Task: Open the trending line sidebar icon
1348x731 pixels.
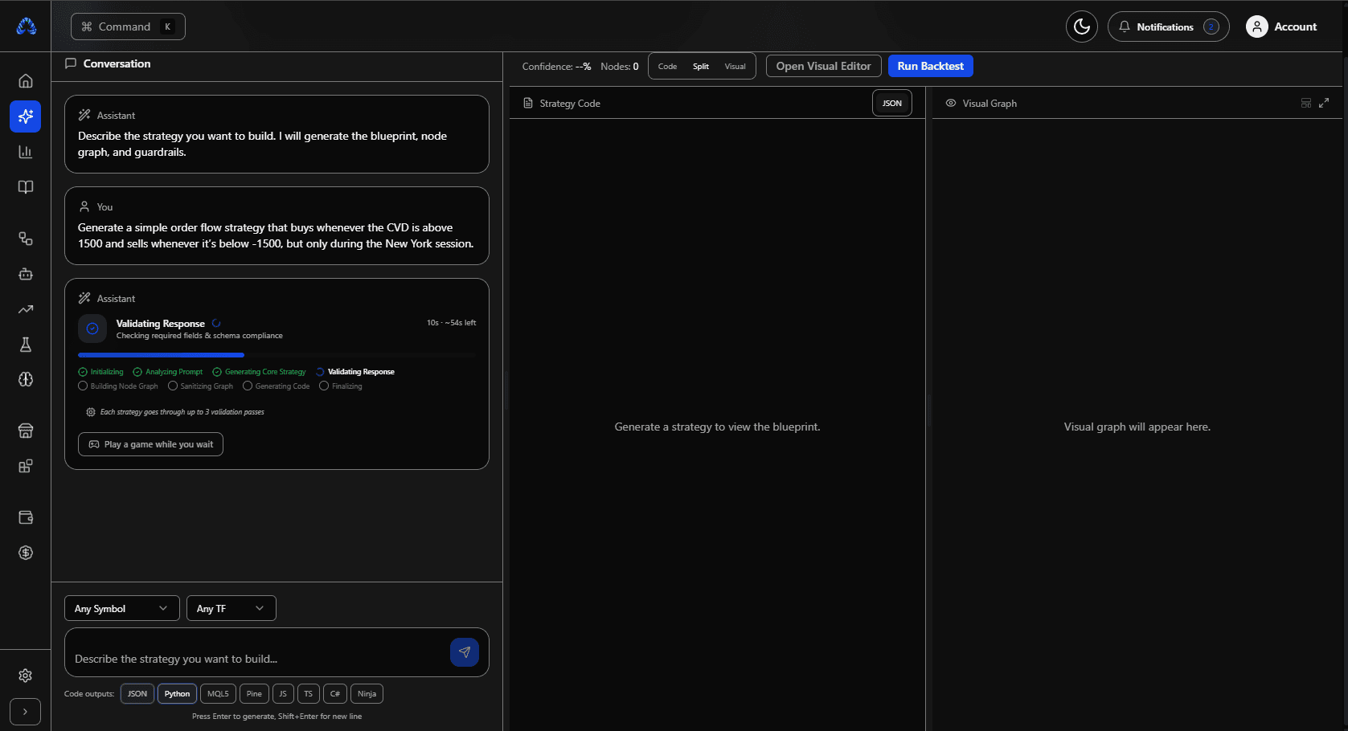Action: pyautogui.click(x=26, y=309)
